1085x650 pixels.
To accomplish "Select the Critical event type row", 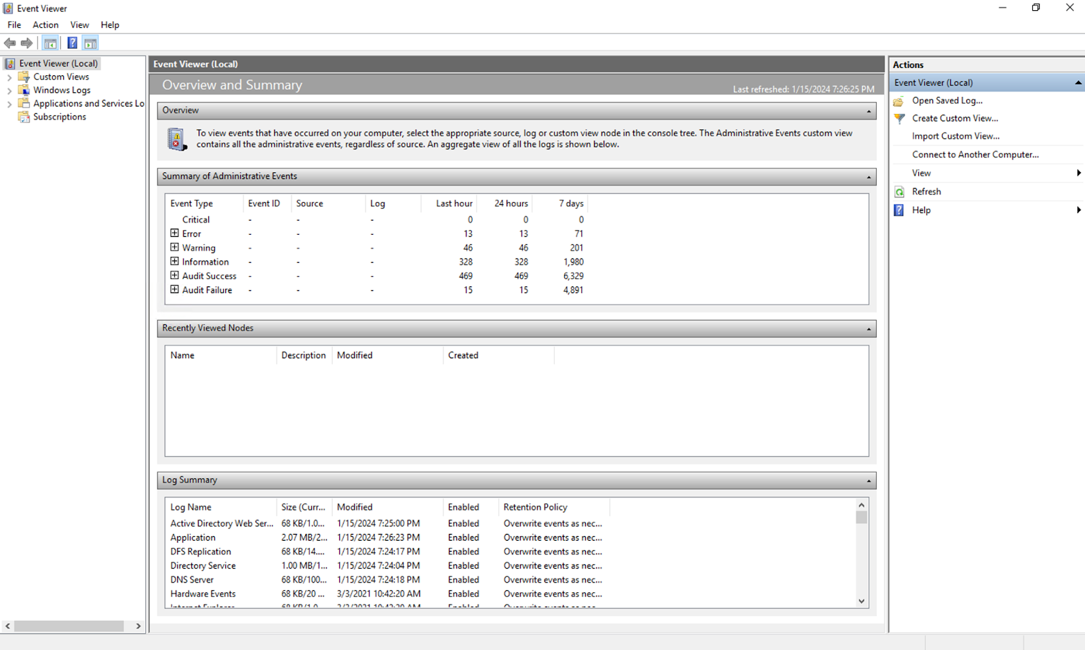I will pos(377,220).
